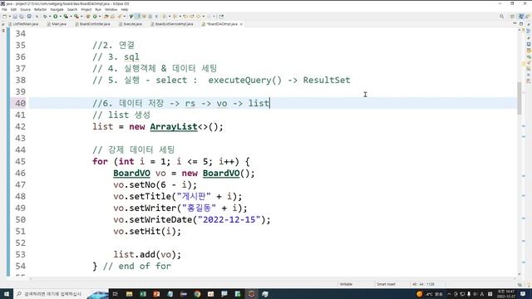Click the Save All toolbar icon

(x=22, y=17)
